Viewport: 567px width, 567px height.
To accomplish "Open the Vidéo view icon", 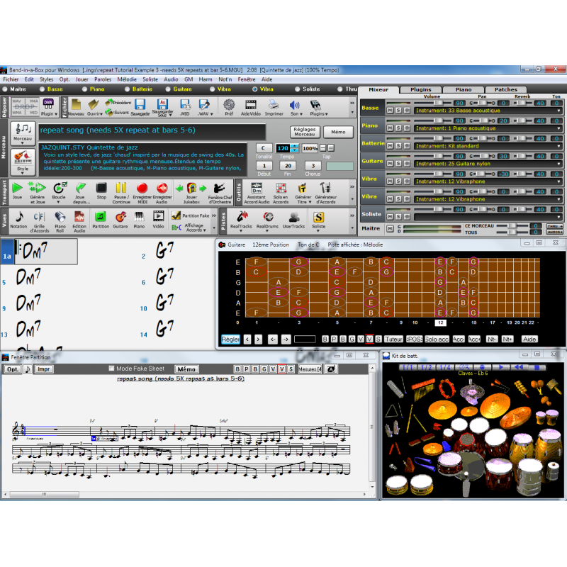I will tap(158, 217).
